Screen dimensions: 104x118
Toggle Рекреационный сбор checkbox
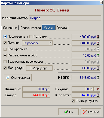(5, 55)
